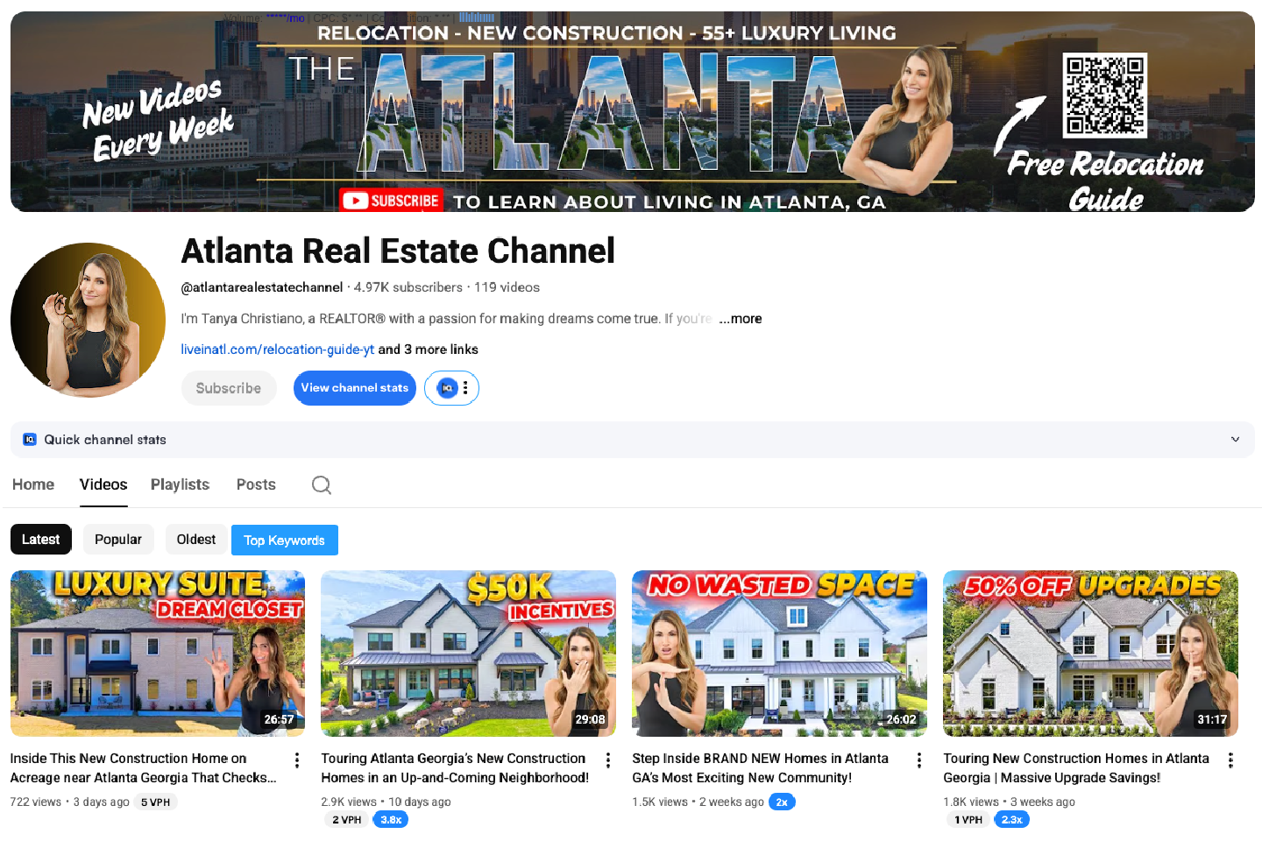Open title 'Touring New Construction Homes in Atlanta Georgia'
The height and width of the screenshot is (841, 1262).
[1076, 768]
